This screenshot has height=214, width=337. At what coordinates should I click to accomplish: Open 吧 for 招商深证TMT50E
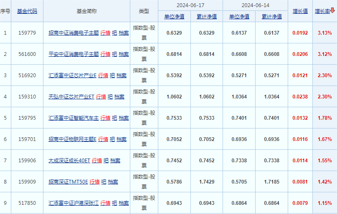point(104,181)
